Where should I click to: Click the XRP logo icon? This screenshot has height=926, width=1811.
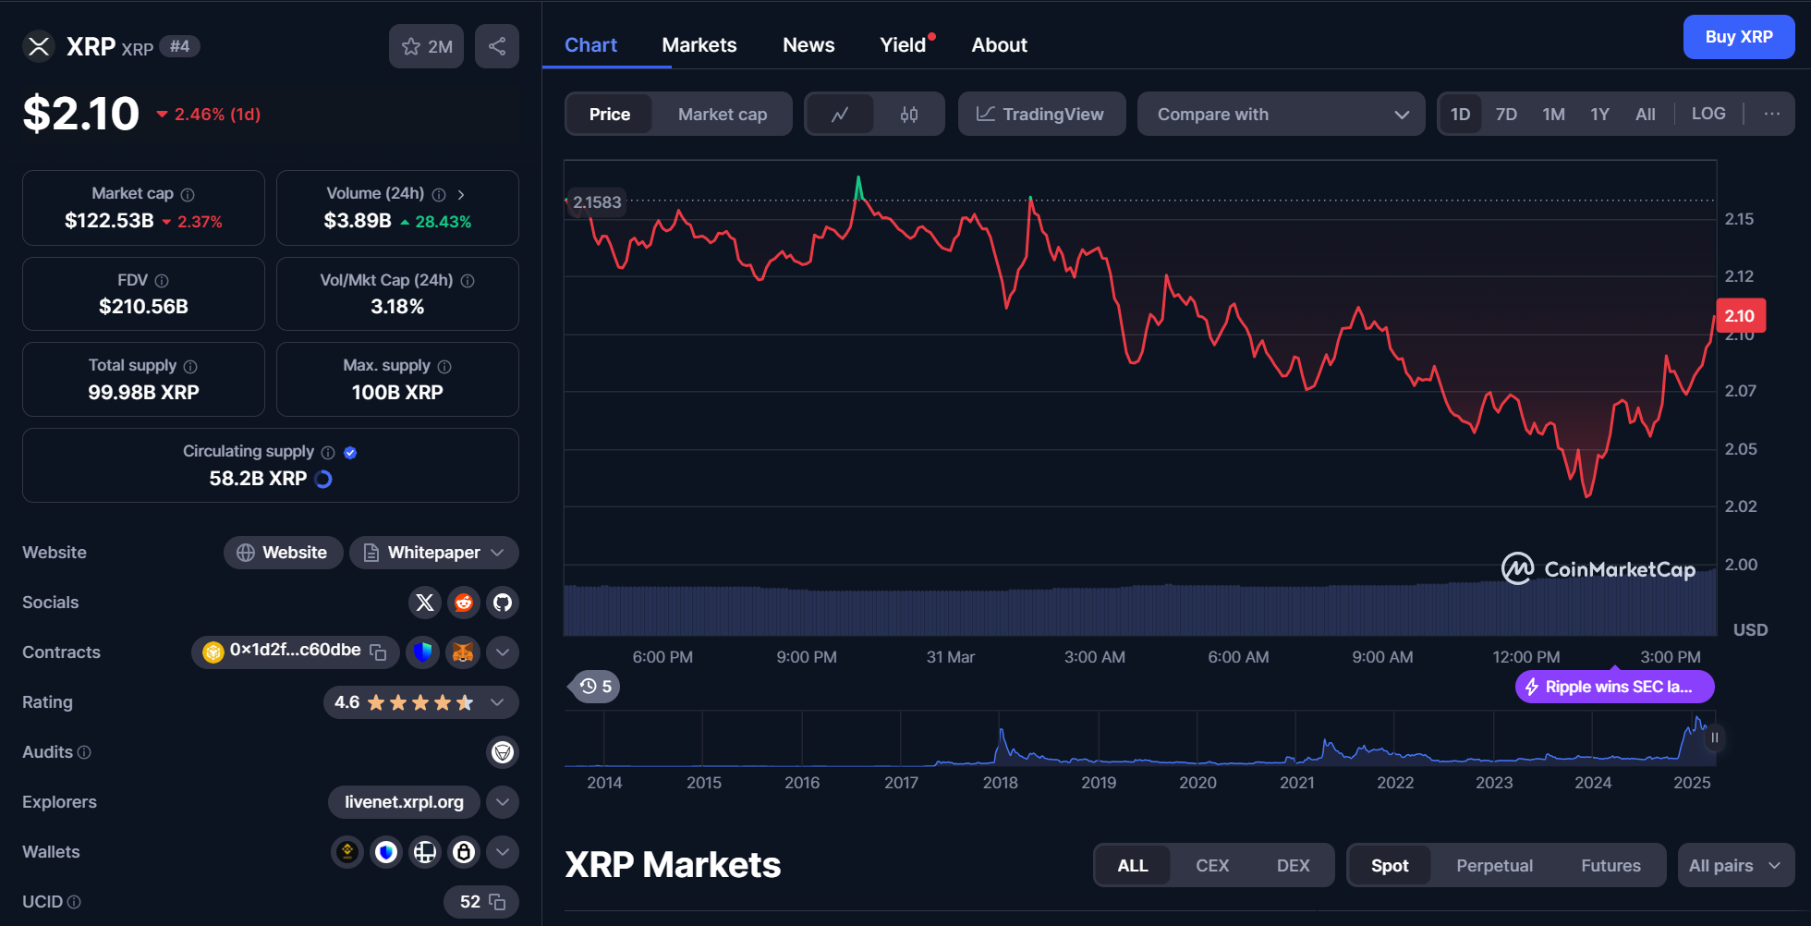(x=39, y=46)
